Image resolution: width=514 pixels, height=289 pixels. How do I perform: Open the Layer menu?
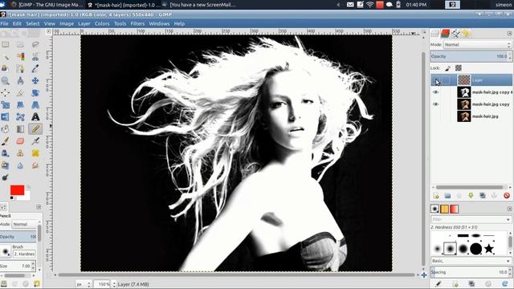(84, 23)
